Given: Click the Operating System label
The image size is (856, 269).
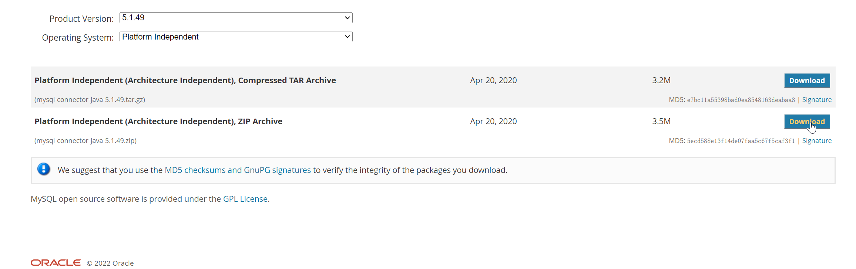Looking at the screenshot, I should (78, 38).
